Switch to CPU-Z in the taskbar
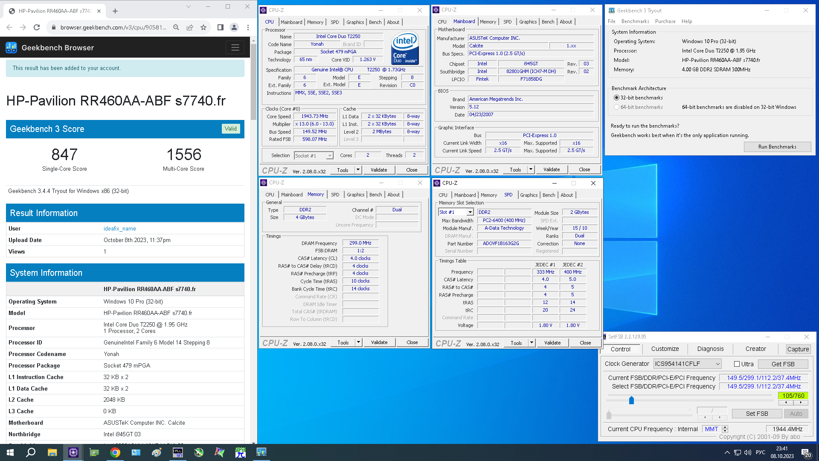 point(73,452)
